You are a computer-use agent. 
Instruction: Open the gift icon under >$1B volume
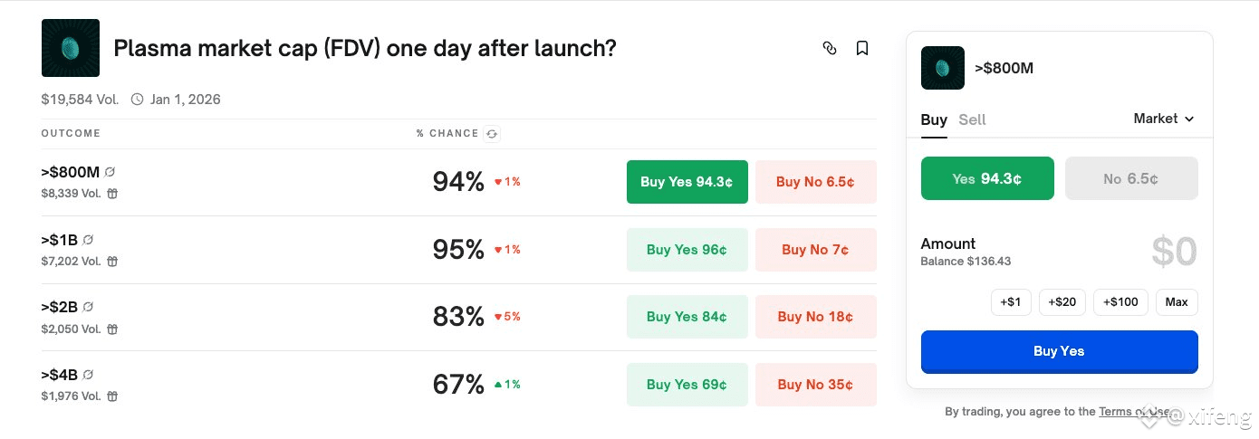click(112, 261)
